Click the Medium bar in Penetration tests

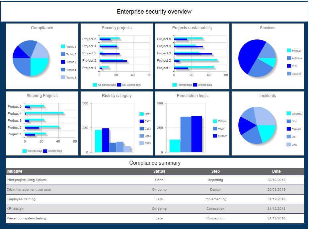point(196,134)
